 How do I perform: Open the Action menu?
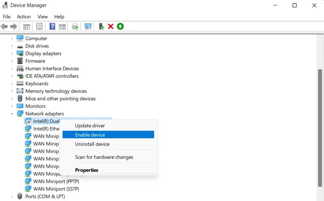point(24,17)
